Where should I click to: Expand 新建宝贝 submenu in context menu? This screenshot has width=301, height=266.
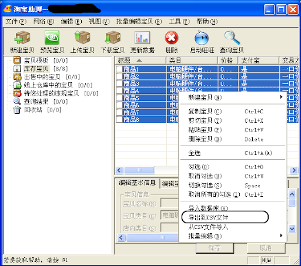[x=232, y=97]
